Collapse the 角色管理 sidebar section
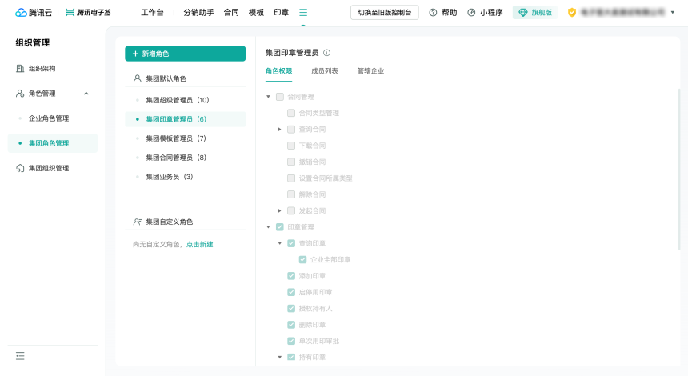The image size is (688, 376). 86,94
